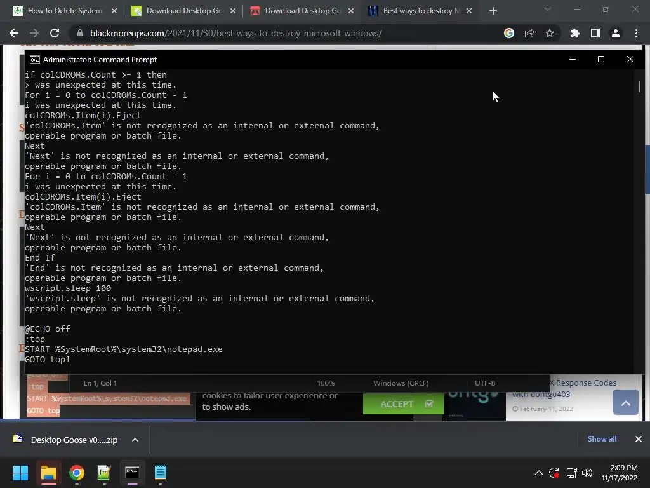The width and height of the screenshot is (650, 488).
Task: Open Google icon in address bar
Action: pyautogui.click(x=509, y=33)
